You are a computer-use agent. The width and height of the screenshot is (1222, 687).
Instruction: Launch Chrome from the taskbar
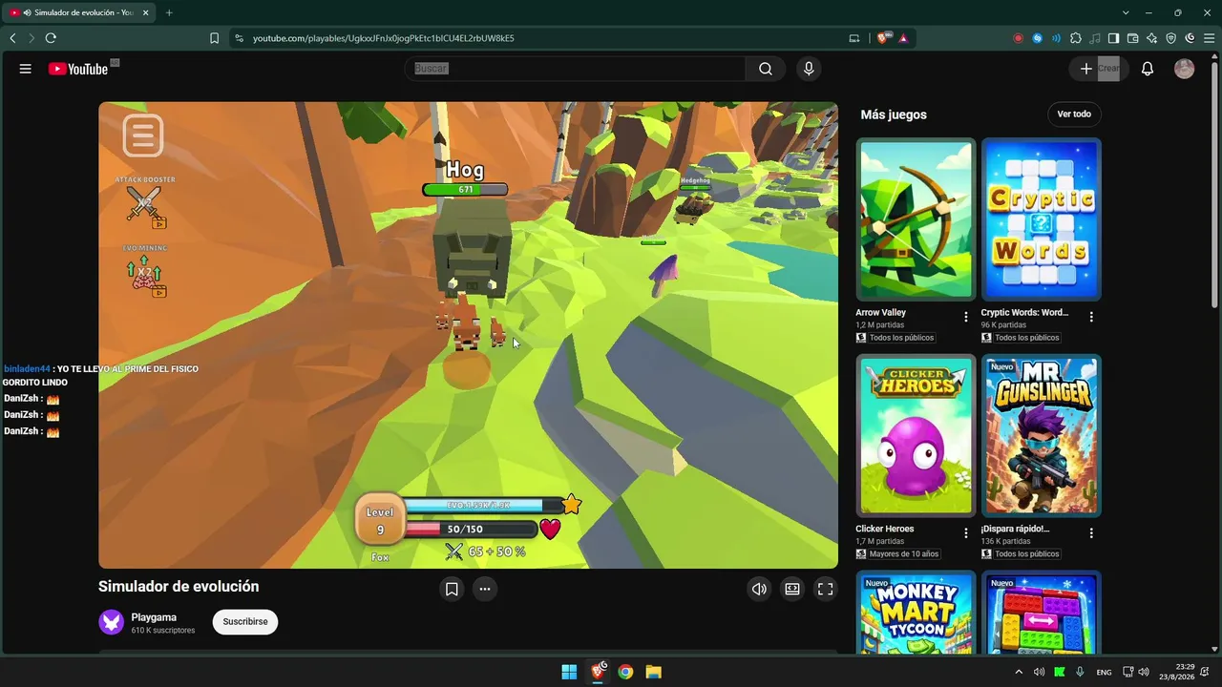tap(625, 672)
